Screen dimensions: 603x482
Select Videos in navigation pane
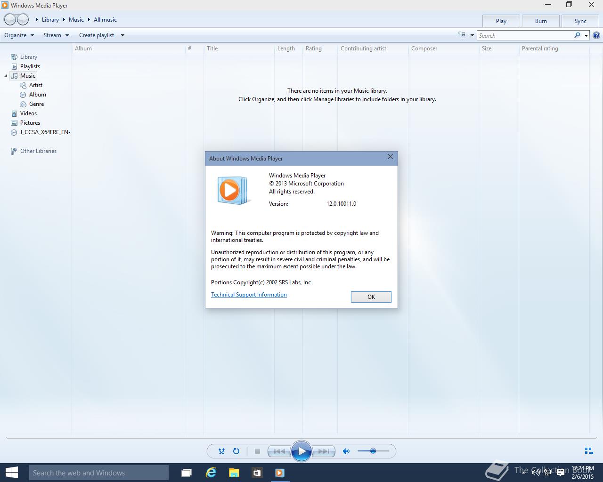(x=24, y=113)
